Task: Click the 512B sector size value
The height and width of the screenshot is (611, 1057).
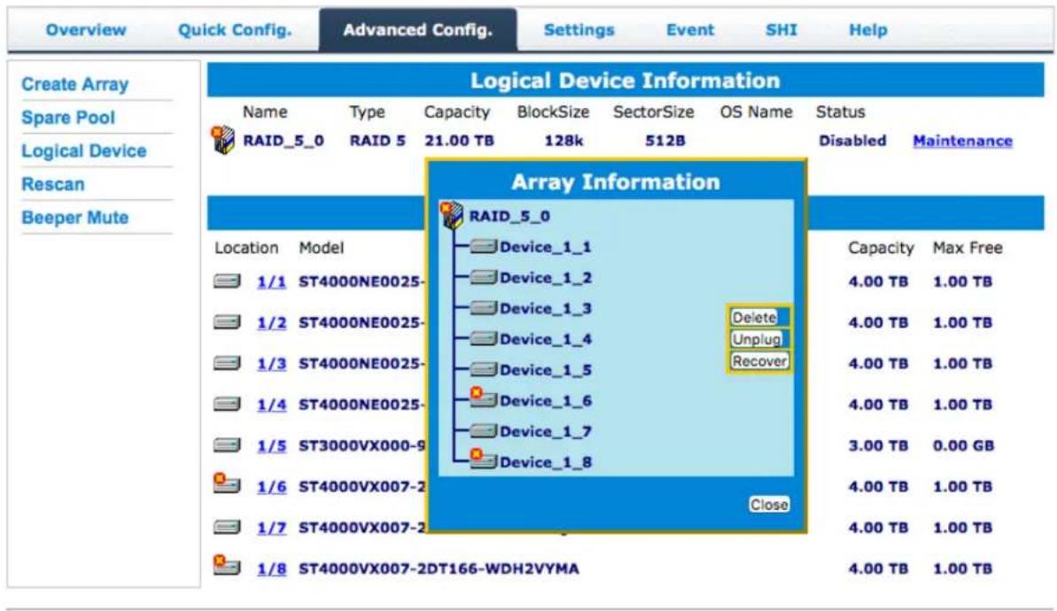Action: [665, 141]
